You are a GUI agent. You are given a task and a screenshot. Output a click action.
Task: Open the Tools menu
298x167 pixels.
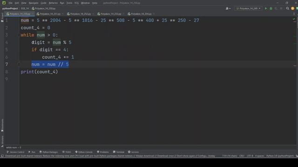69,3
